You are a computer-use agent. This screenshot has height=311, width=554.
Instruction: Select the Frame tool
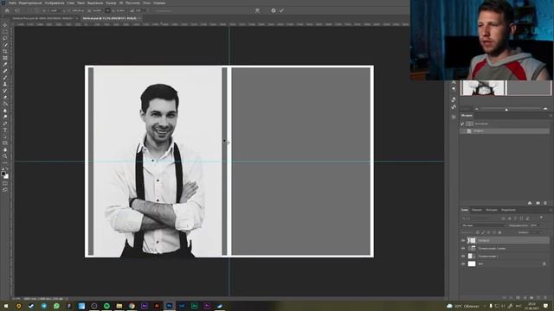[x=5, y=58]
